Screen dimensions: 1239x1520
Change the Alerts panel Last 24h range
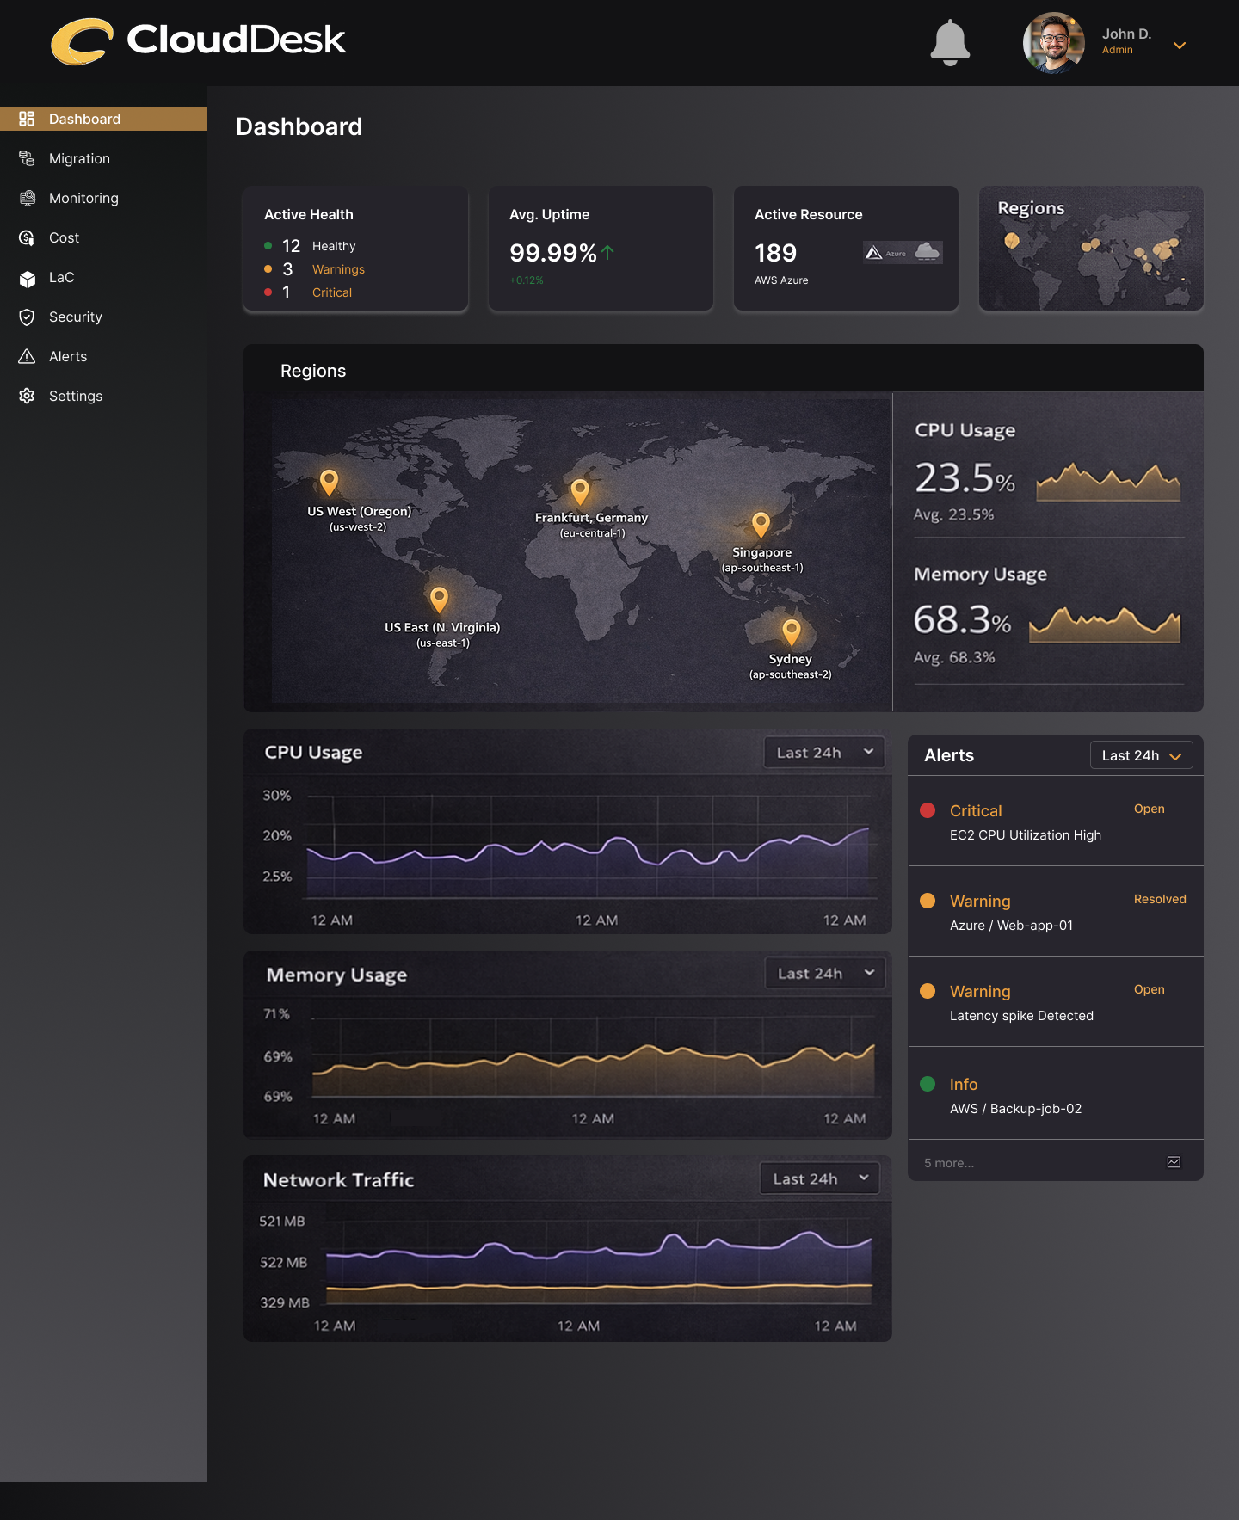(x=1141, y=755)
